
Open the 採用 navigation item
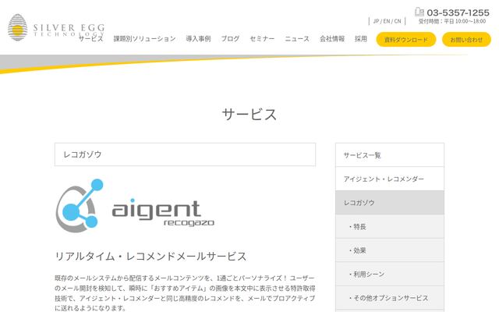click(x=361, y=38)
